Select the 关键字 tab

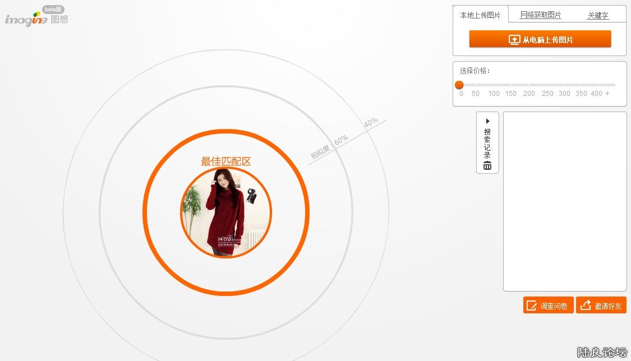pyautogui.click(x=597, y=16)
